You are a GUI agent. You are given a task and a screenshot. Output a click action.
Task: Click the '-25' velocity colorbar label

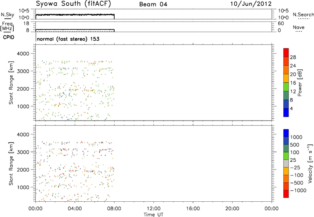tap(295, 168)
